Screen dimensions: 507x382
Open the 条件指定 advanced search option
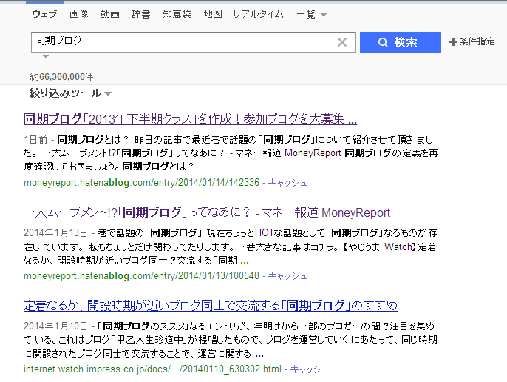coord(472,41)
